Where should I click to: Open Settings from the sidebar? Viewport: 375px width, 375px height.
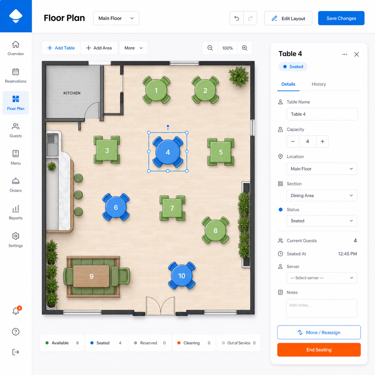coord(15,240)
